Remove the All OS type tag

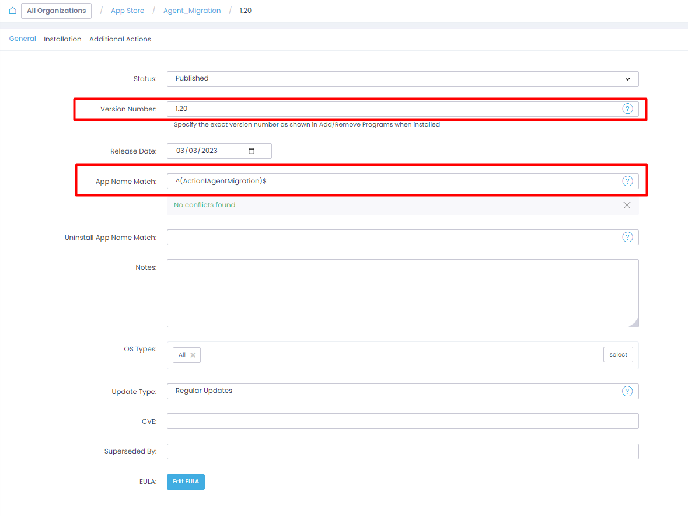click(193, 355)
